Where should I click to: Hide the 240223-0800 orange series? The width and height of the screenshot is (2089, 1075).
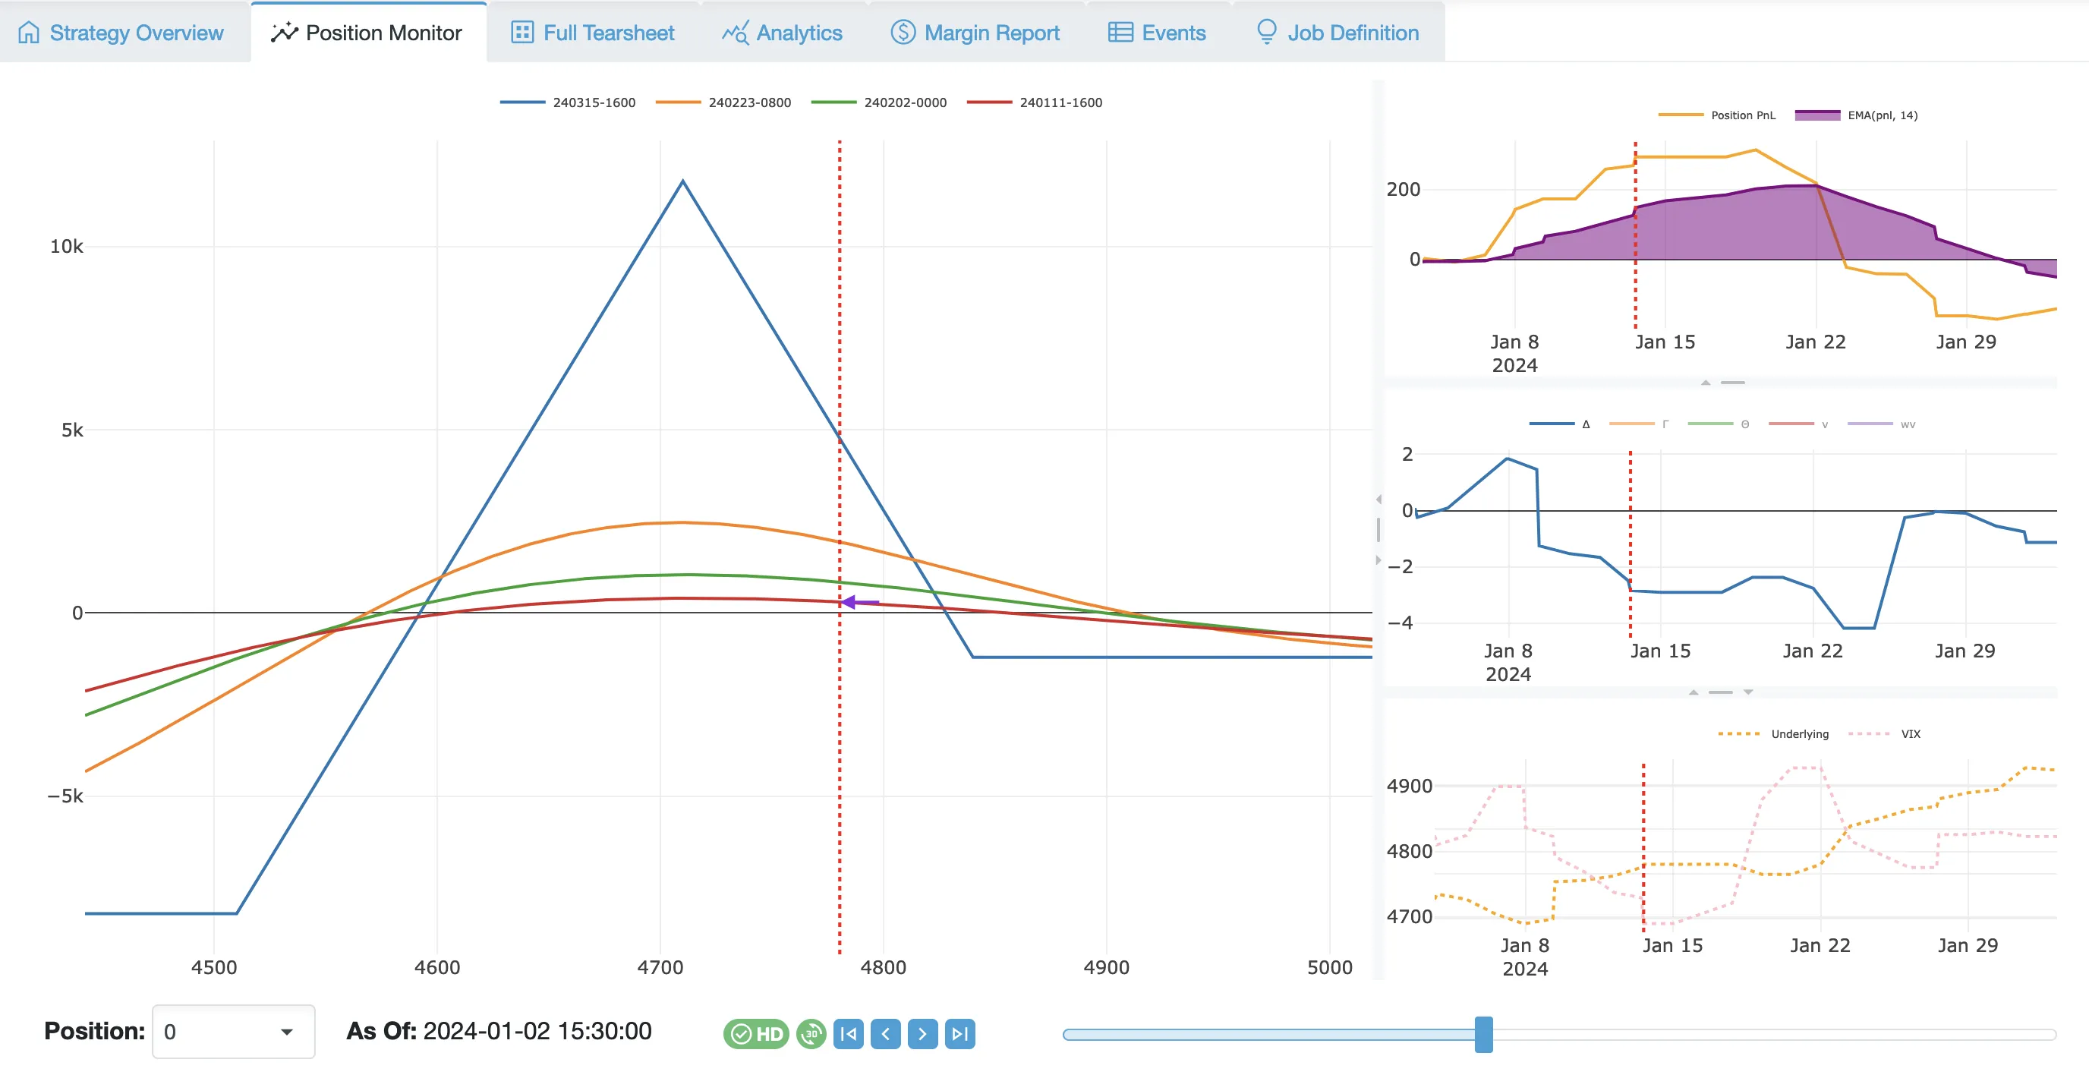pos(748,102)
